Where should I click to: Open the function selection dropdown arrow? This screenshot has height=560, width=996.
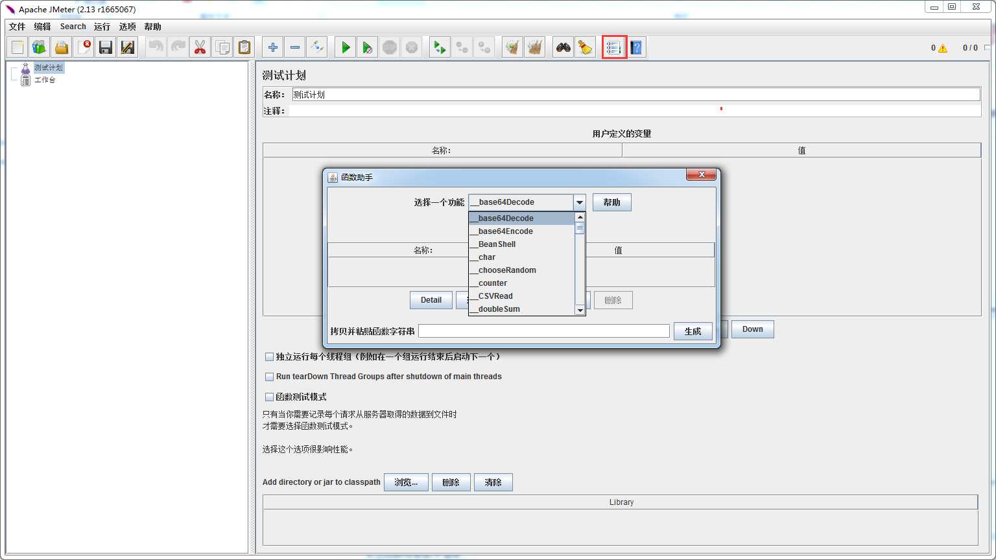pyautogui.click(x=580, y=202)
